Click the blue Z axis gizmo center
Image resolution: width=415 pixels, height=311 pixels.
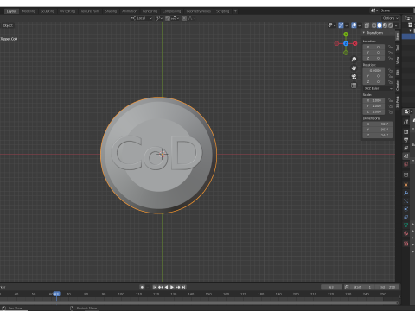coord(346,43)
